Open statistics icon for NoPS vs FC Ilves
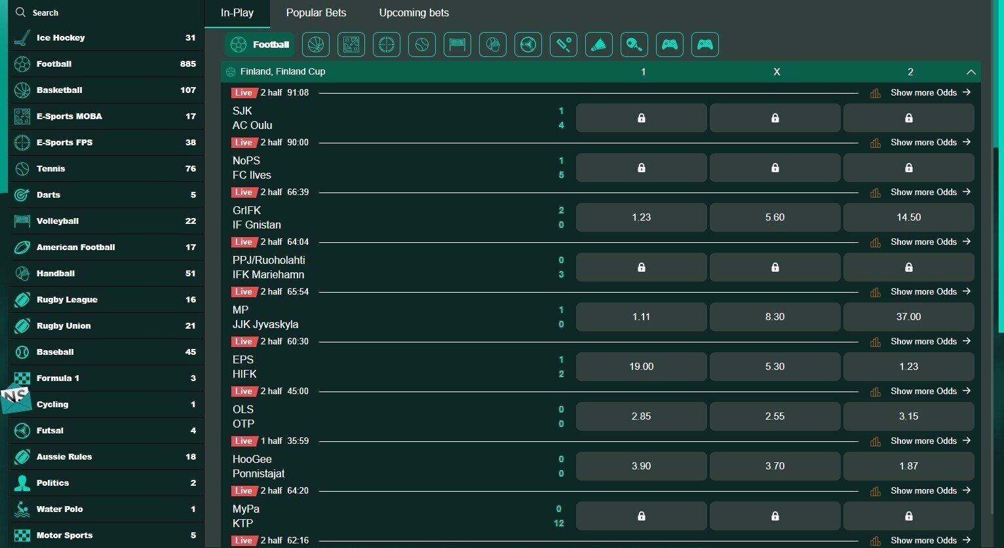The height and width of the screenshot is (548, 1004). (x=875, y=143)
